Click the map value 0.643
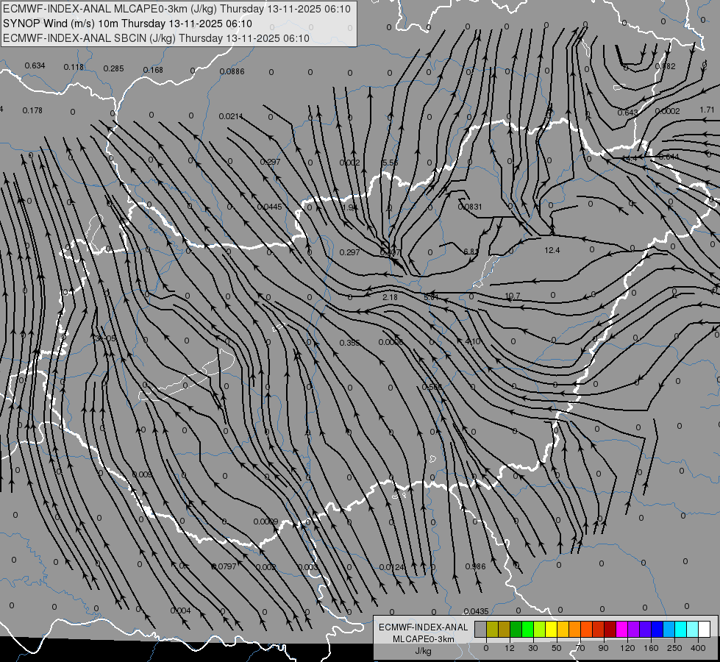The height and width of the screenshot is (662, 720). (x=627, y=113)
